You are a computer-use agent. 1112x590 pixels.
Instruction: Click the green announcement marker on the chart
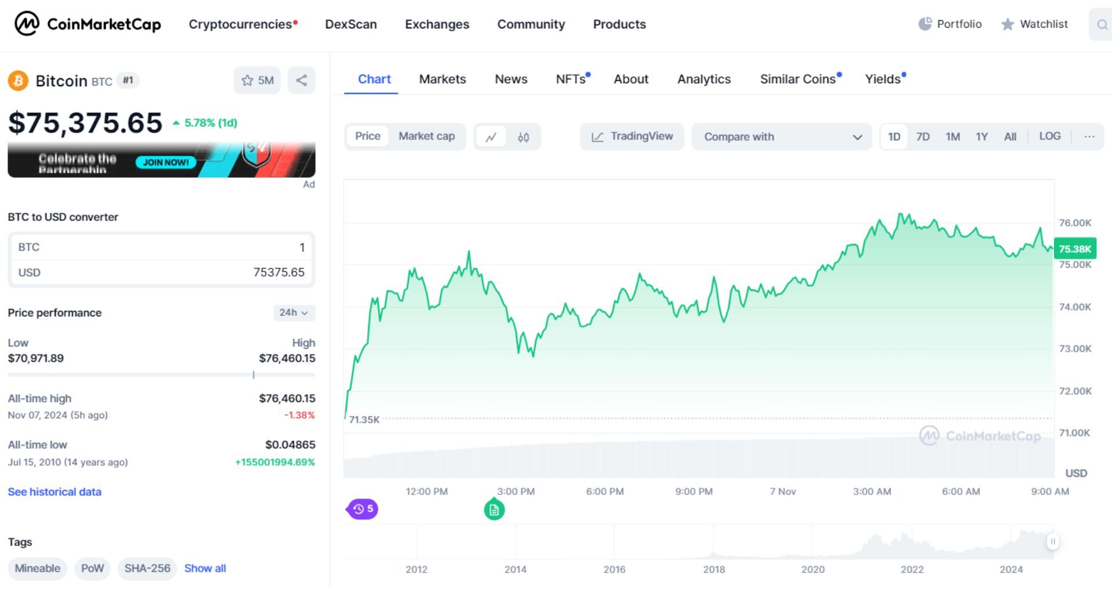pos(493,510)
